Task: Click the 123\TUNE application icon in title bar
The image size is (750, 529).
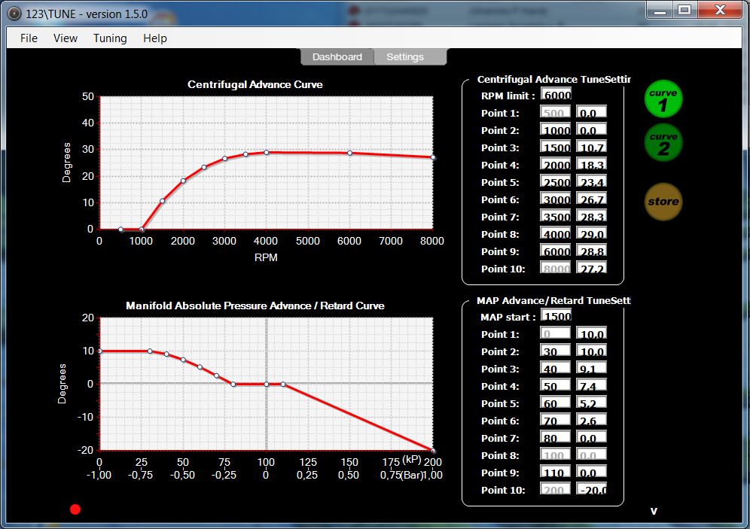Action: pyautogui.click(x=13, y=11)
